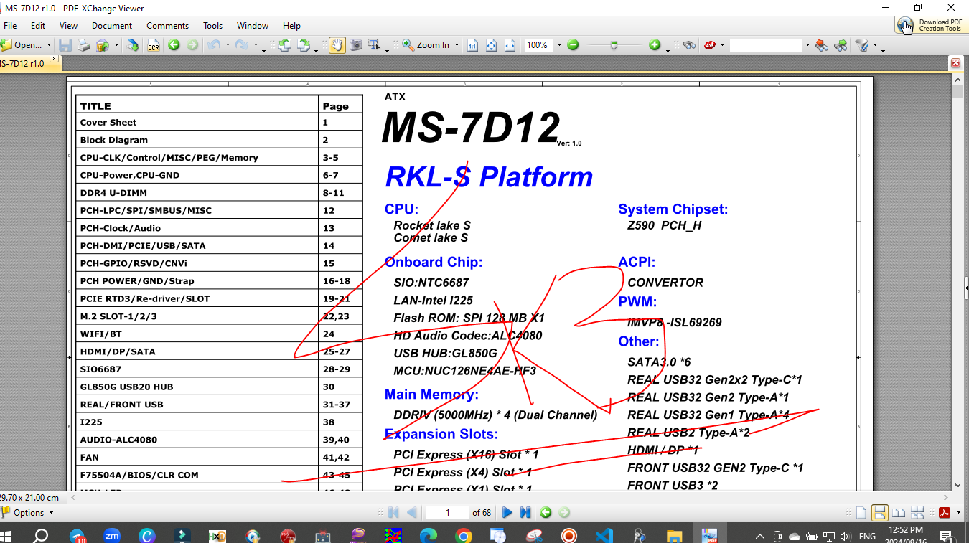
Task: Open the Find binoculars tool
Action: coord(689,45)
